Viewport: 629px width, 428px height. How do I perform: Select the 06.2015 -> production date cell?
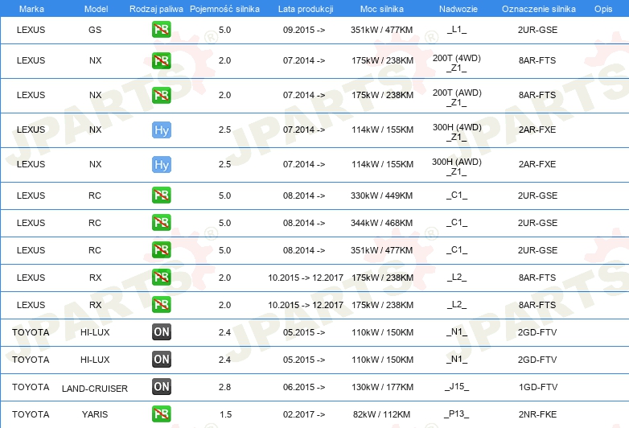(x=304, y=387)
